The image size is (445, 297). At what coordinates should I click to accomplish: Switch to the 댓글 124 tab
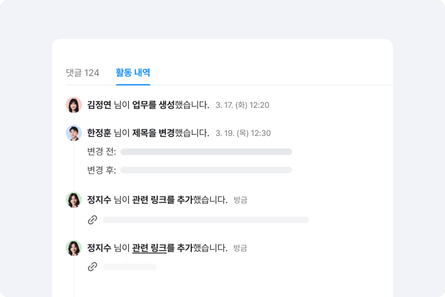coord(83,73)
